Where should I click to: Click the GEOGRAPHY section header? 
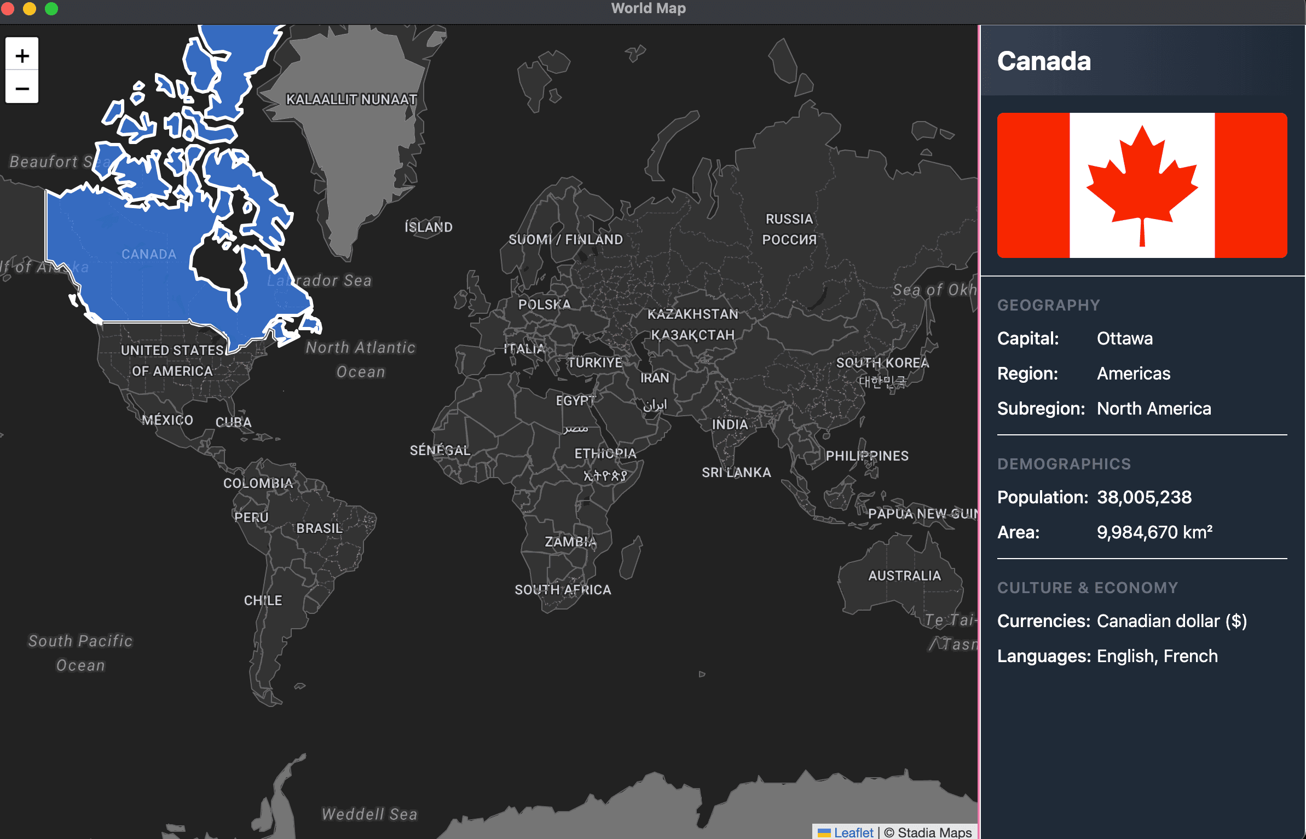(x=1048, y=305)
